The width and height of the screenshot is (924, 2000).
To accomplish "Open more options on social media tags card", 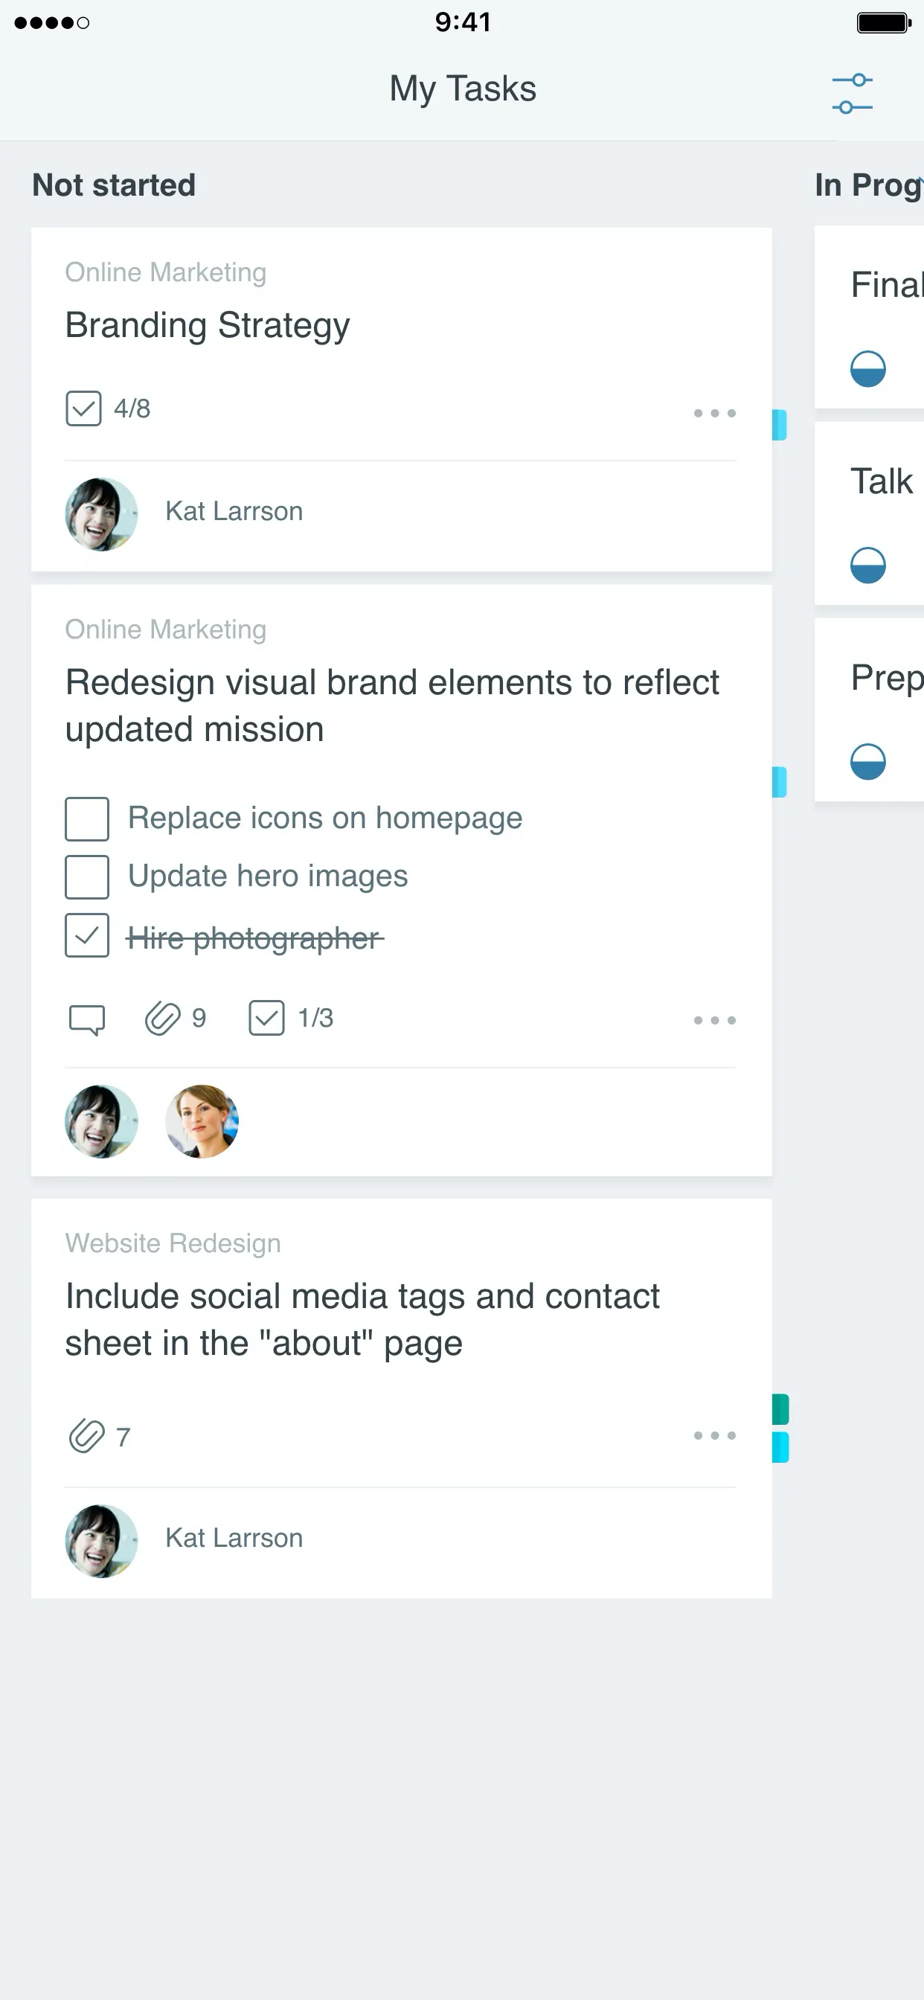I will pyautogui.click(x=714, y=1435).
